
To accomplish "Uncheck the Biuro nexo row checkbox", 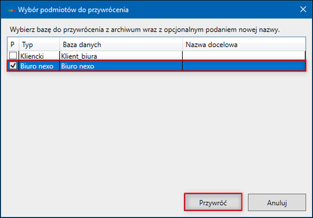I will pyautogui.click(x=13, y=65).
